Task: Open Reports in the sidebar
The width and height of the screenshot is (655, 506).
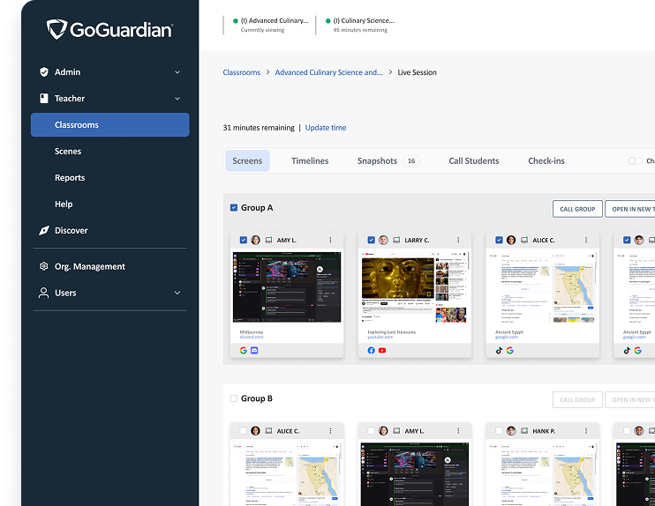Action: point(70,178)
